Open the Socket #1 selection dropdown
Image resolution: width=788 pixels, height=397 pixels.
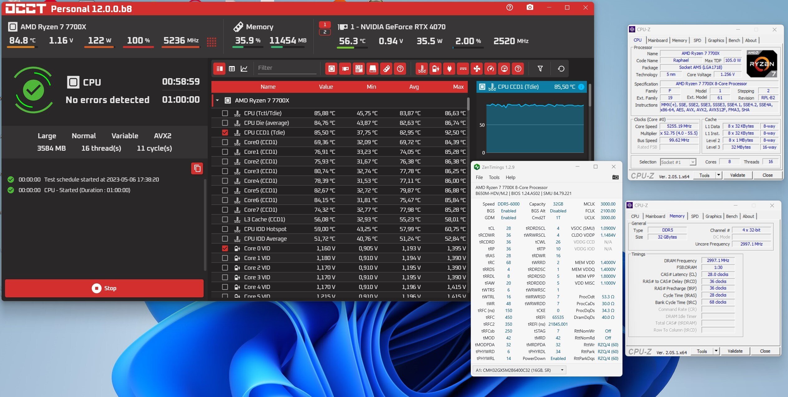point(692,162)
